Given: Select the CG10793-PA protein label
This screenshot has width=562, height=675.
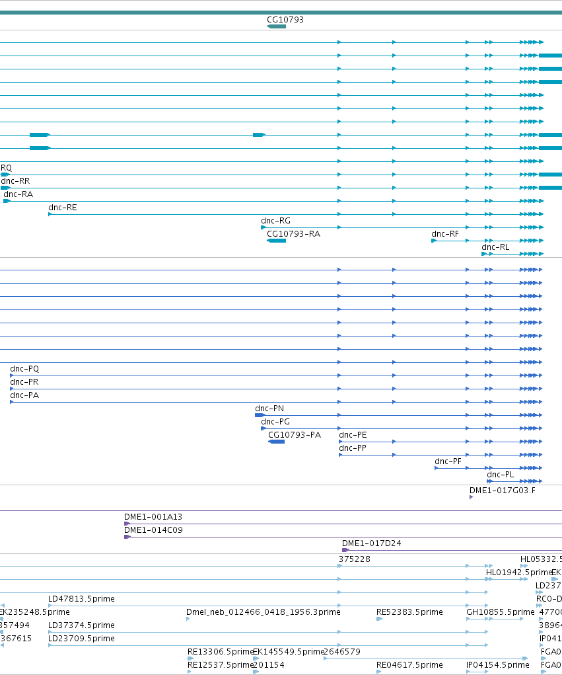Looking at the screenshot, I should click(x=295, y=435).
